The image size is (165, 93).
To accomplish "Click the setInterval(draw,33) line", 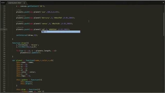I will click(x=27, y=35).
